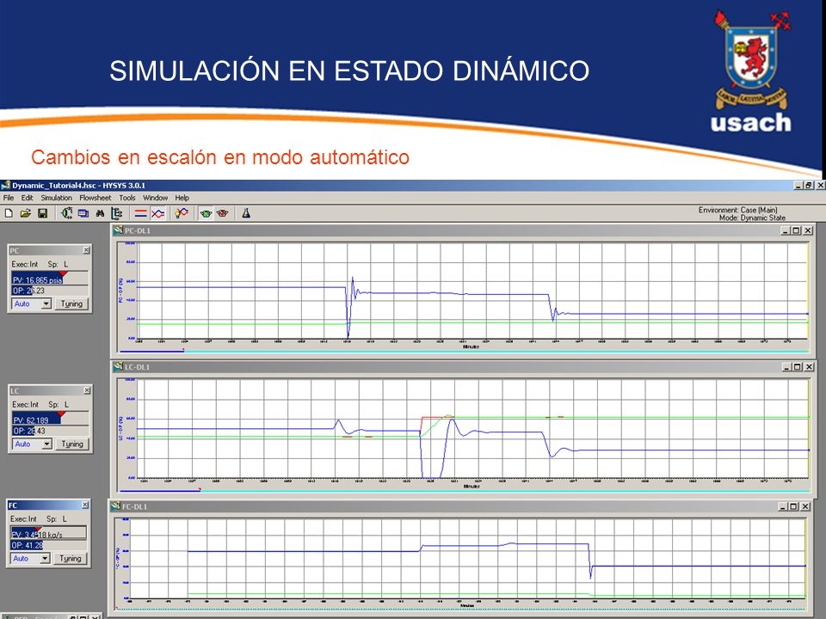Maximize the PC-DL1 strip chart window
The height and width of the screenshot is (619, 826).
click(x=797, y=230)
